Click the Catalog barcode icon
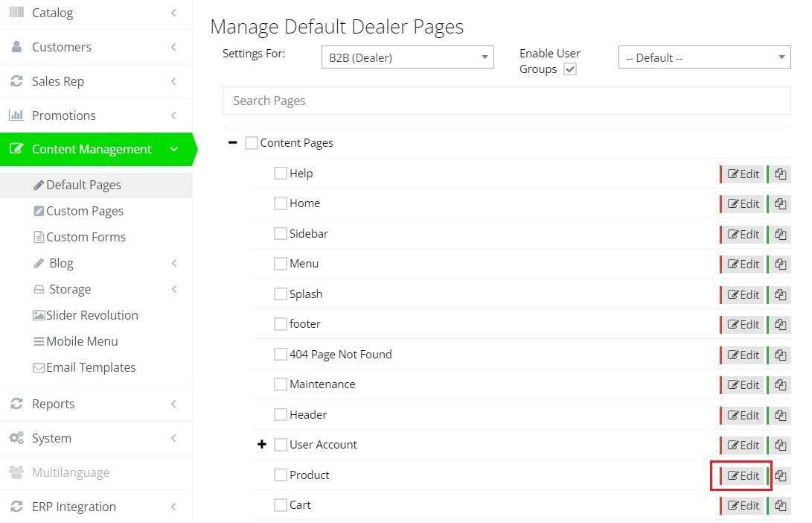The image size is (812, 523). click(x=16, y=13)
